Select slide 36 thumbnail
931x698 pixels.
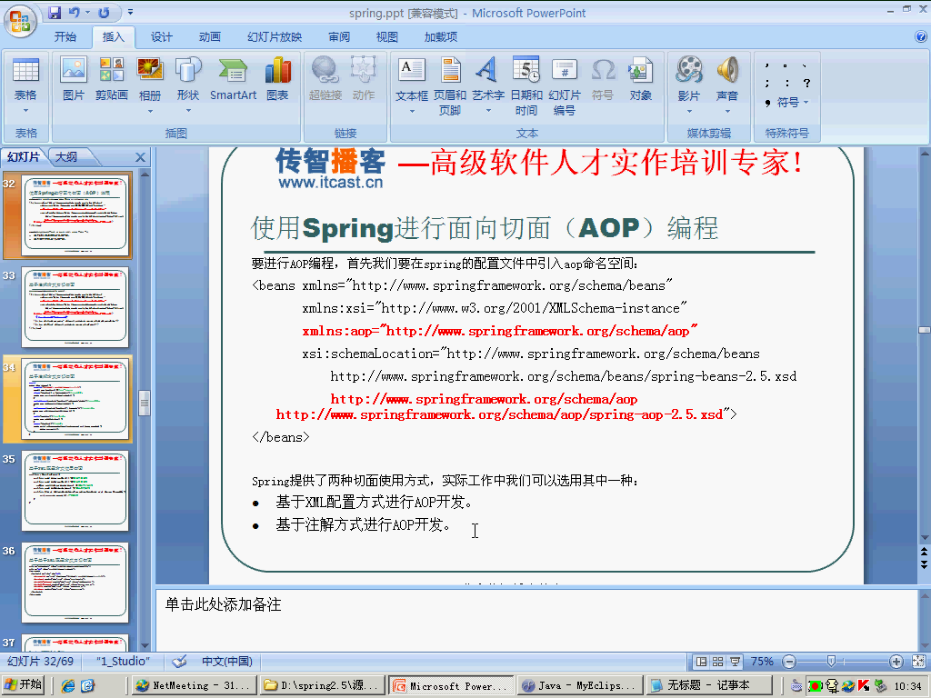click(75, 583)
